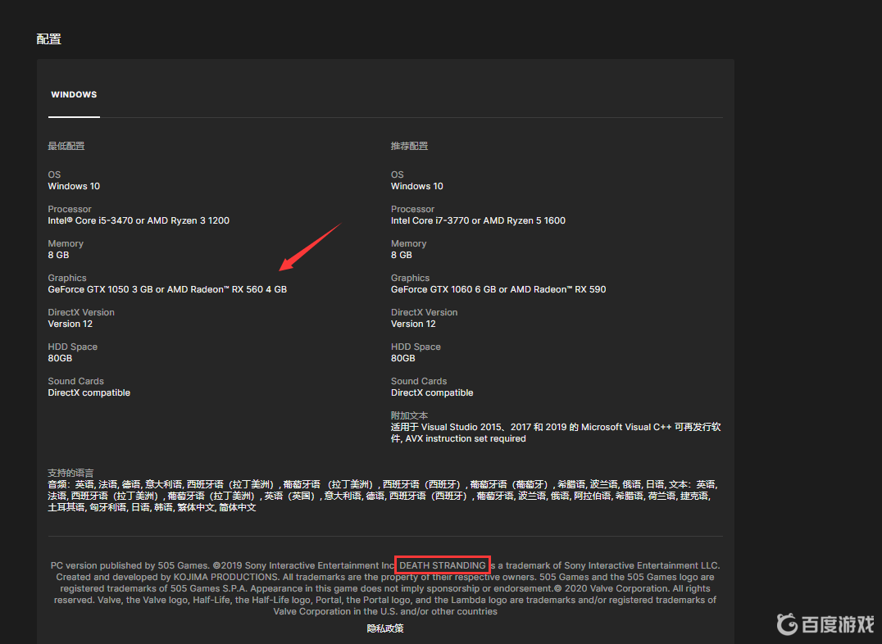Click the 配置 section heading

coord(48,39)
